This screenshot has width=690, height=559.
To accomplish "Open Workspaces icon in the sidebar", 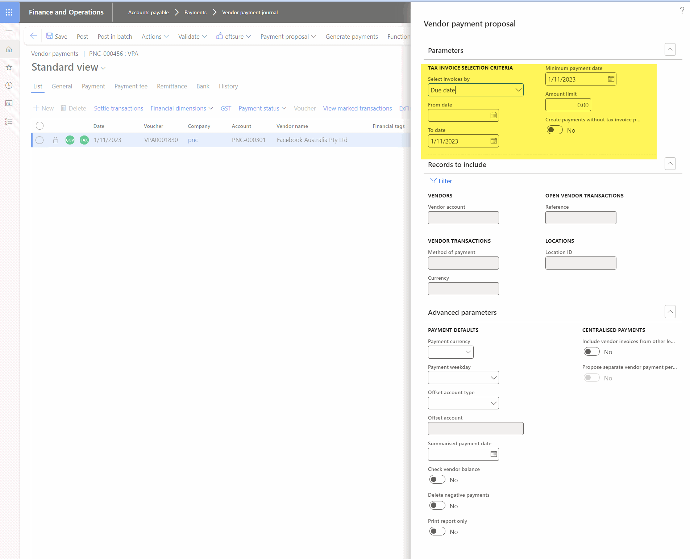I will click(x=9, y=103).
